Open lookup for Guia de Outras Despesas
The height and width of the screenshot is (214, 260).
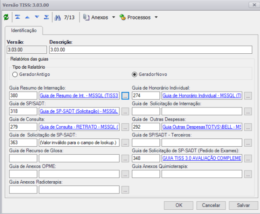248,127
